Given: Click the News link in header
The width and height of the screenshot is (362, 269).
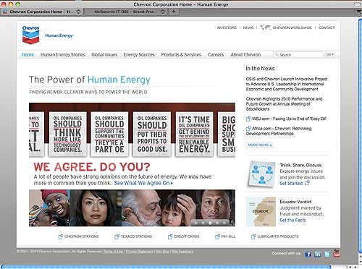Looking at the screenshot, I should pos(248,27).
